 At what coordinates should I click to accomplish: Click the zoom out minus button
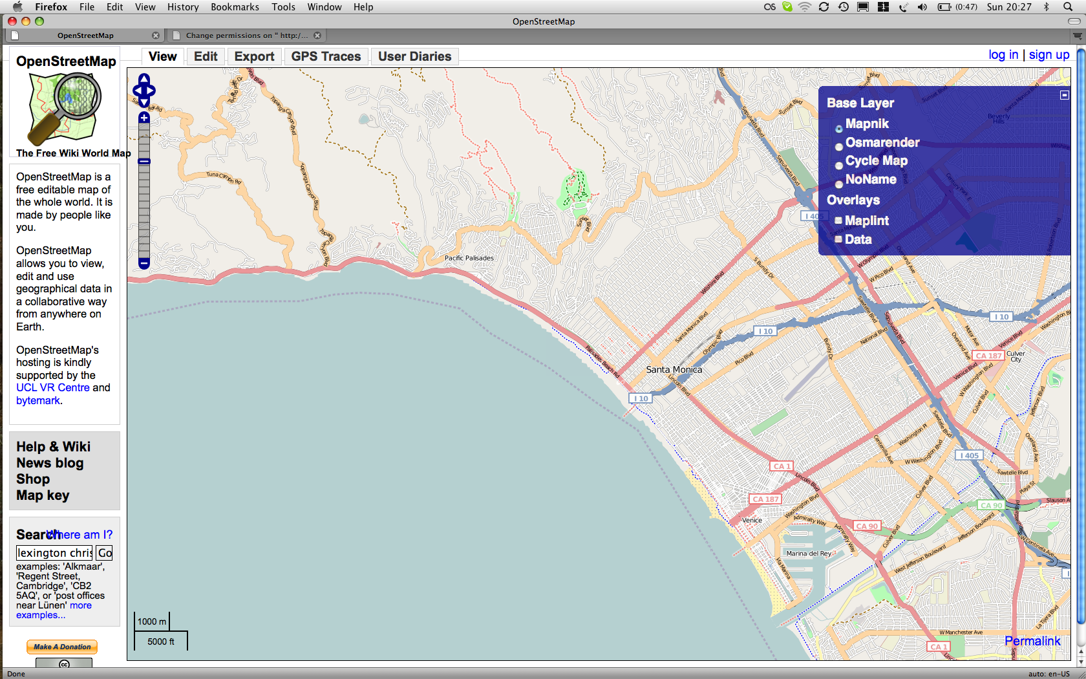(144, 263)
